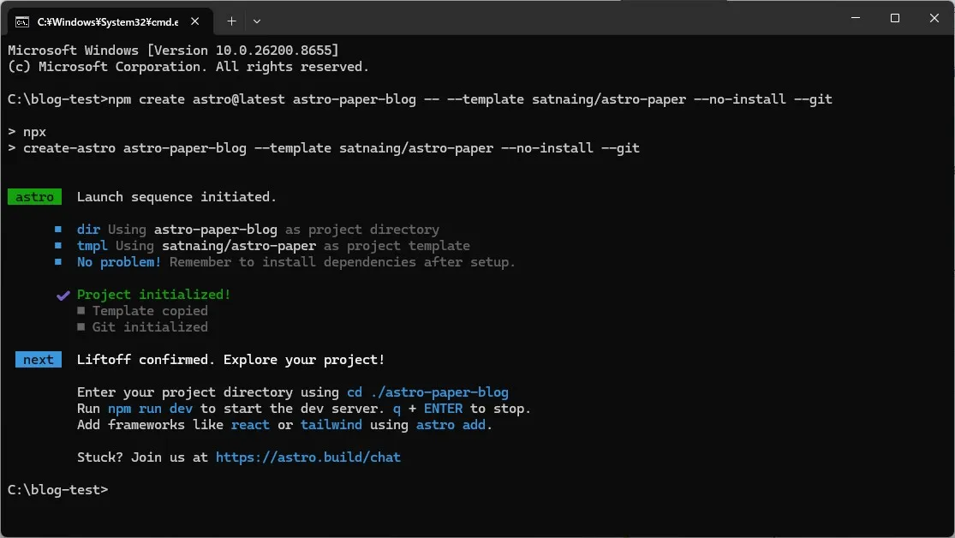Open the https://astro.build/chat link

308,457
